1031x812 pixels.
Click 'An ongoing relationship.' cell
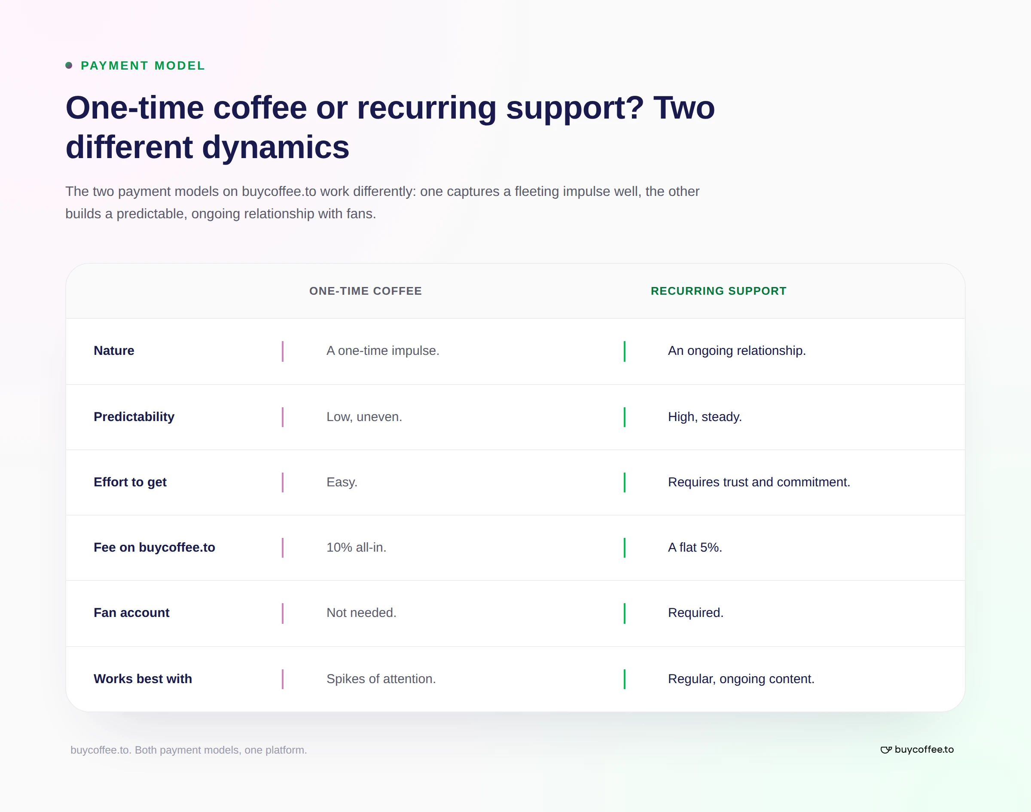737,351
